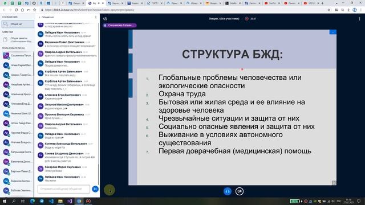Select the user 'Бобкова Эвелина' in the user list
The height and width of the screenshot is (205, 365).
(18, 190)
